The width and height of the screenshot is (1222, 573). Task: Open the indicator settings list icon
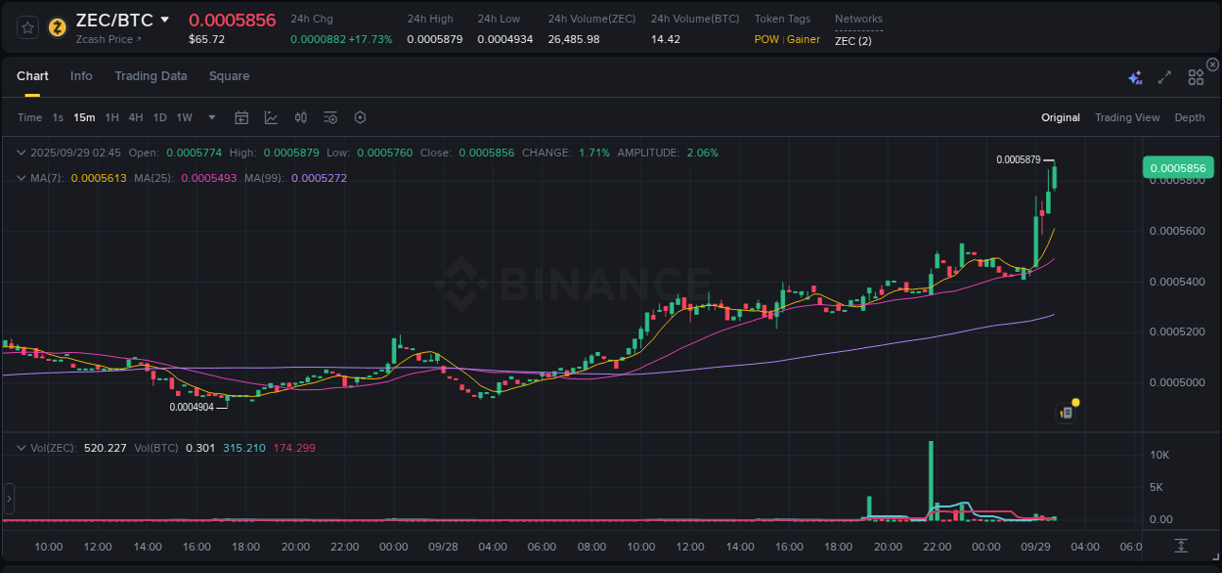tap(329, 117)
